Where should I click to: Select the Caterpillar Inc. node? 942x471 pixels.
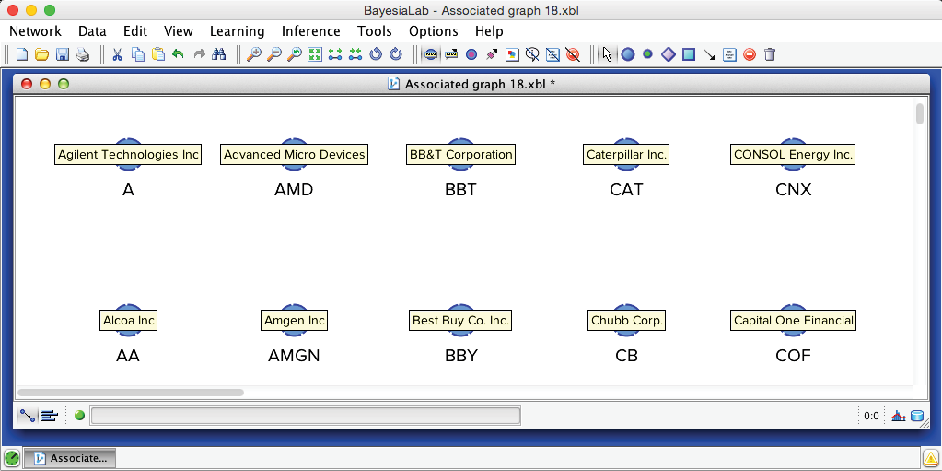click(x=626, y=155)
